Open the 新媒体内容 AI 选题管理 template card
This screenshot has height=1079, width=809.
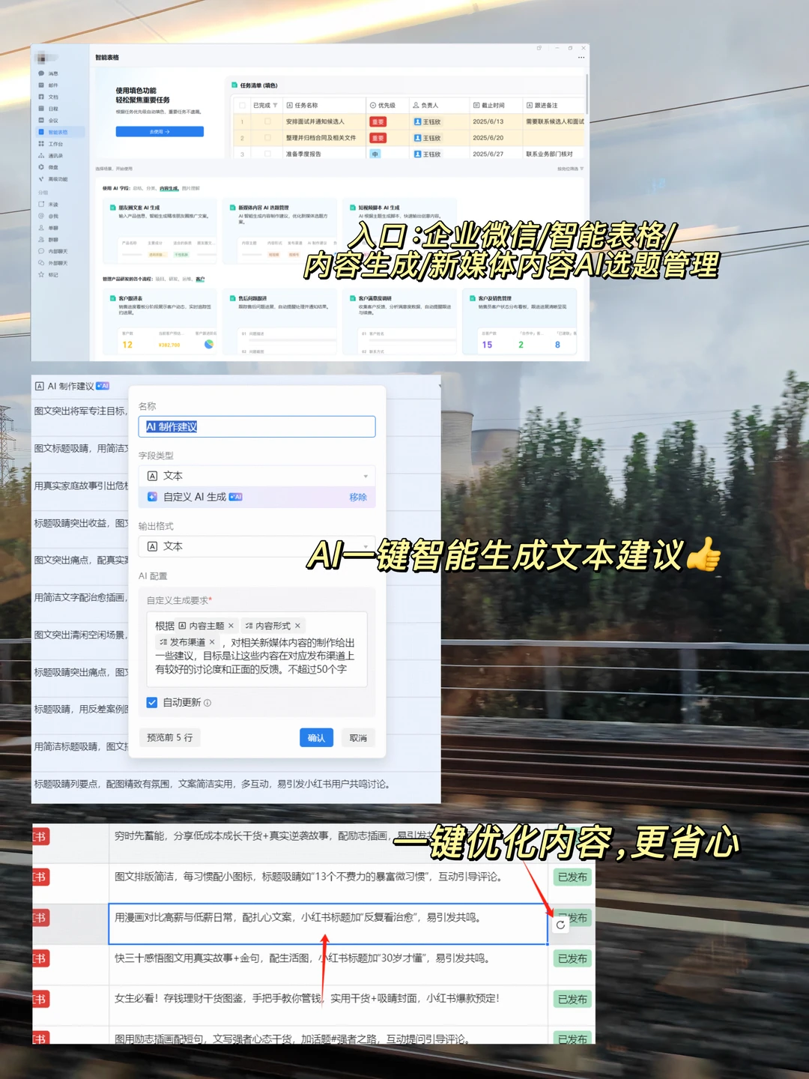[x=279, y=232]
